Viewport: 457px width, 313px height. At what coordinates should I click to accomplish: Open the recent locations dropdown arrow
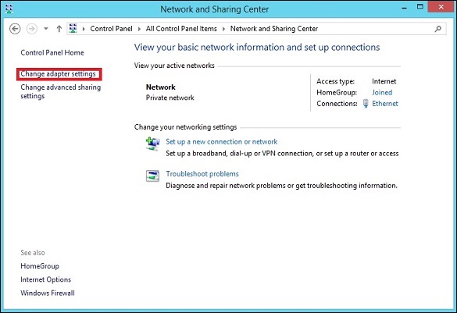coord(46,29)
